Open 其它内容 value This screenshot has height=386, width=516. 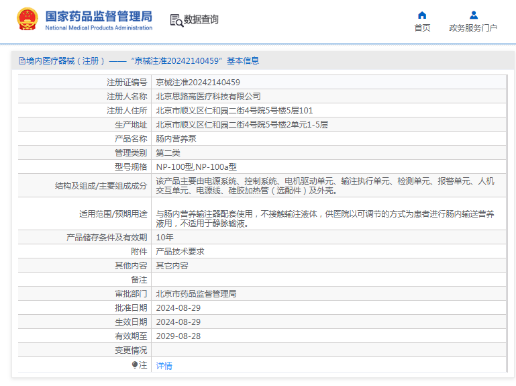click(x=172, y=266)
